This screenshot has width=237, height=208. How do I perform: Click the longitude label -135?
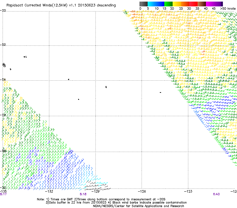tap(3, 192)
